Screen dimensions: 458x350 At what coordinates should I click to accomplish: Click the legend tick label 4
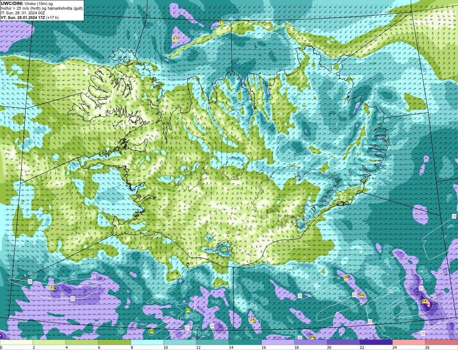[x=67, y=347]
